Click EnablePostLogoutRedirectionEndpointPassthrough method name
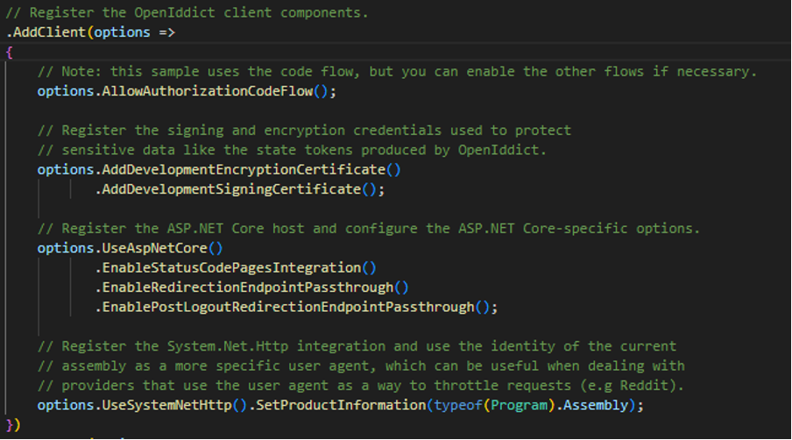The width and height of the screenshot is (792, 440). click(x=288, y=307)
